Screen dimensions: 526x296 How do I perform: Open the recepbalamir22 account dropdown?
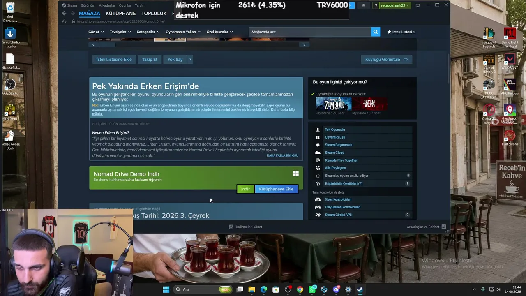(x=395, y=5)
